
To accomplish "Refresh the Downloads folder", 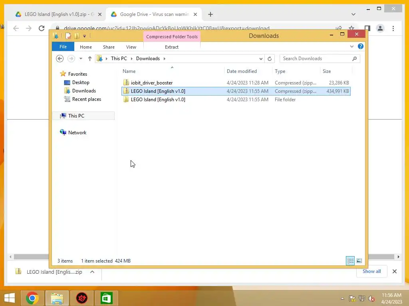I will (x=270, y=59).
